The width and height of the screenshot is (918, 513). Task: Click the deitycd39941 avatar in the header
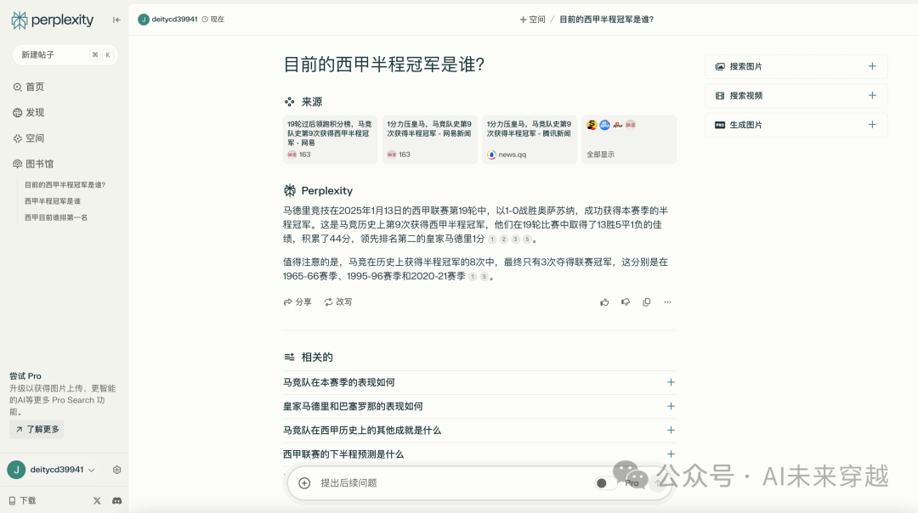point(144,20)
